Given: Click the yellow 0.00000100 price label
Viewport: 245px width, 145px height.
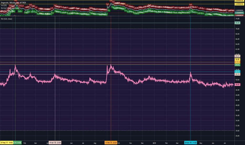Looking at the screenshot, I should click(x=239, y=4).
